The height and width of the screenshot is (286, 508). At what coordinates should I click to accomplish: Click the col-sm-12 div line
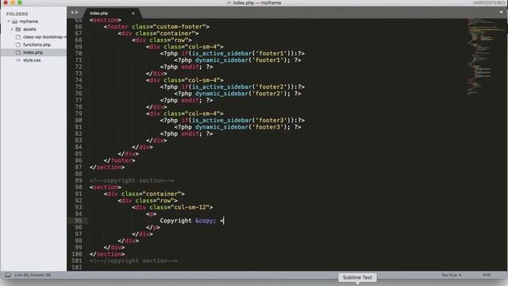coord(172,207)
